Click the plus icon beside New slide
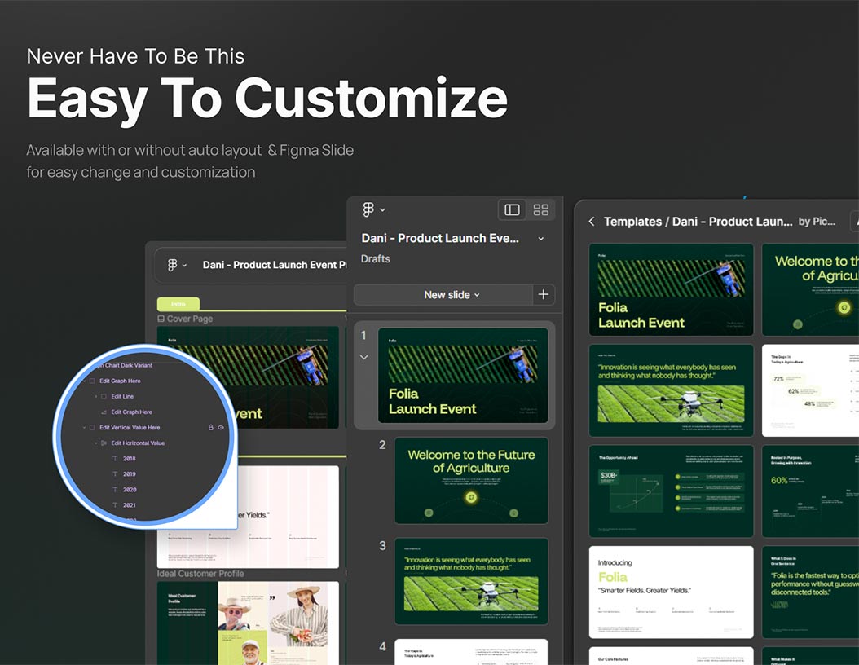The image size is (859, 665). [x=544, y=295]
